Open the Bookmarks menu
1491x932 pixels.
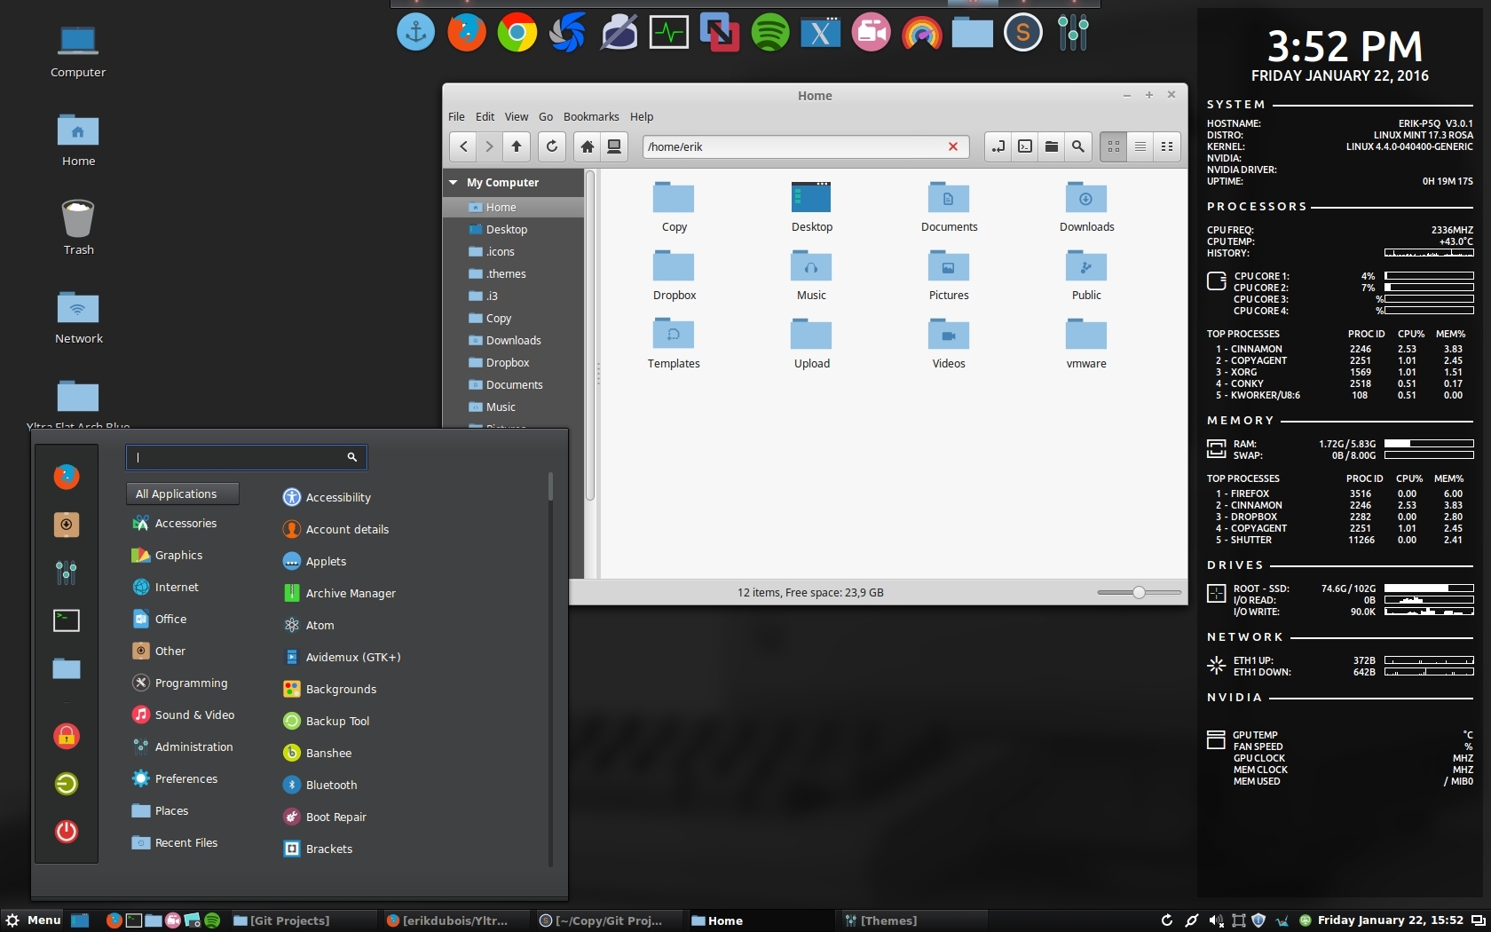point(591,116)
